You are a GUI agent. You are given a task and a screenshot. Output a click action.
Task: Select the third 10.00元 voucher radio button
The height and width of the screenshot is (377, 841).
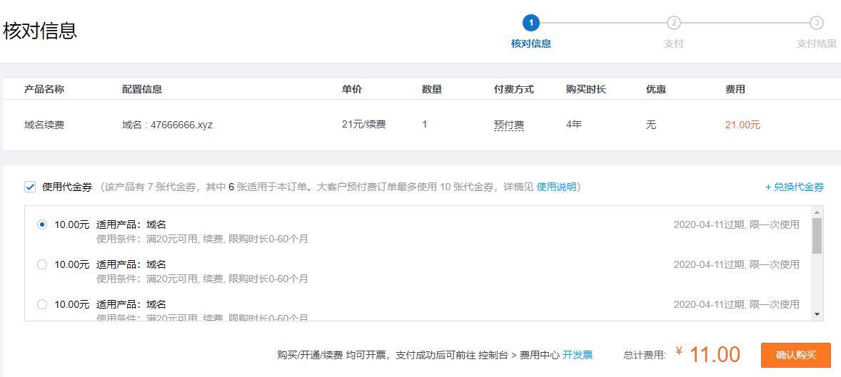click(x=42, y=304)
